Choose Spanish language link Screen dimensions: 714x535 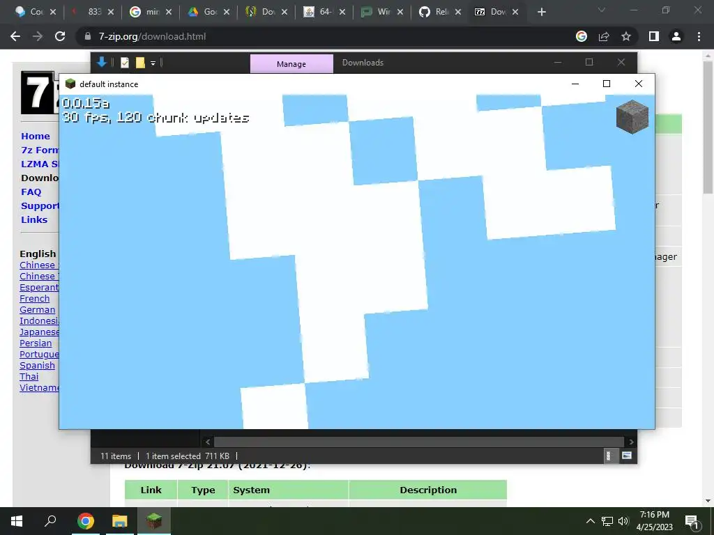pos(38,365)
